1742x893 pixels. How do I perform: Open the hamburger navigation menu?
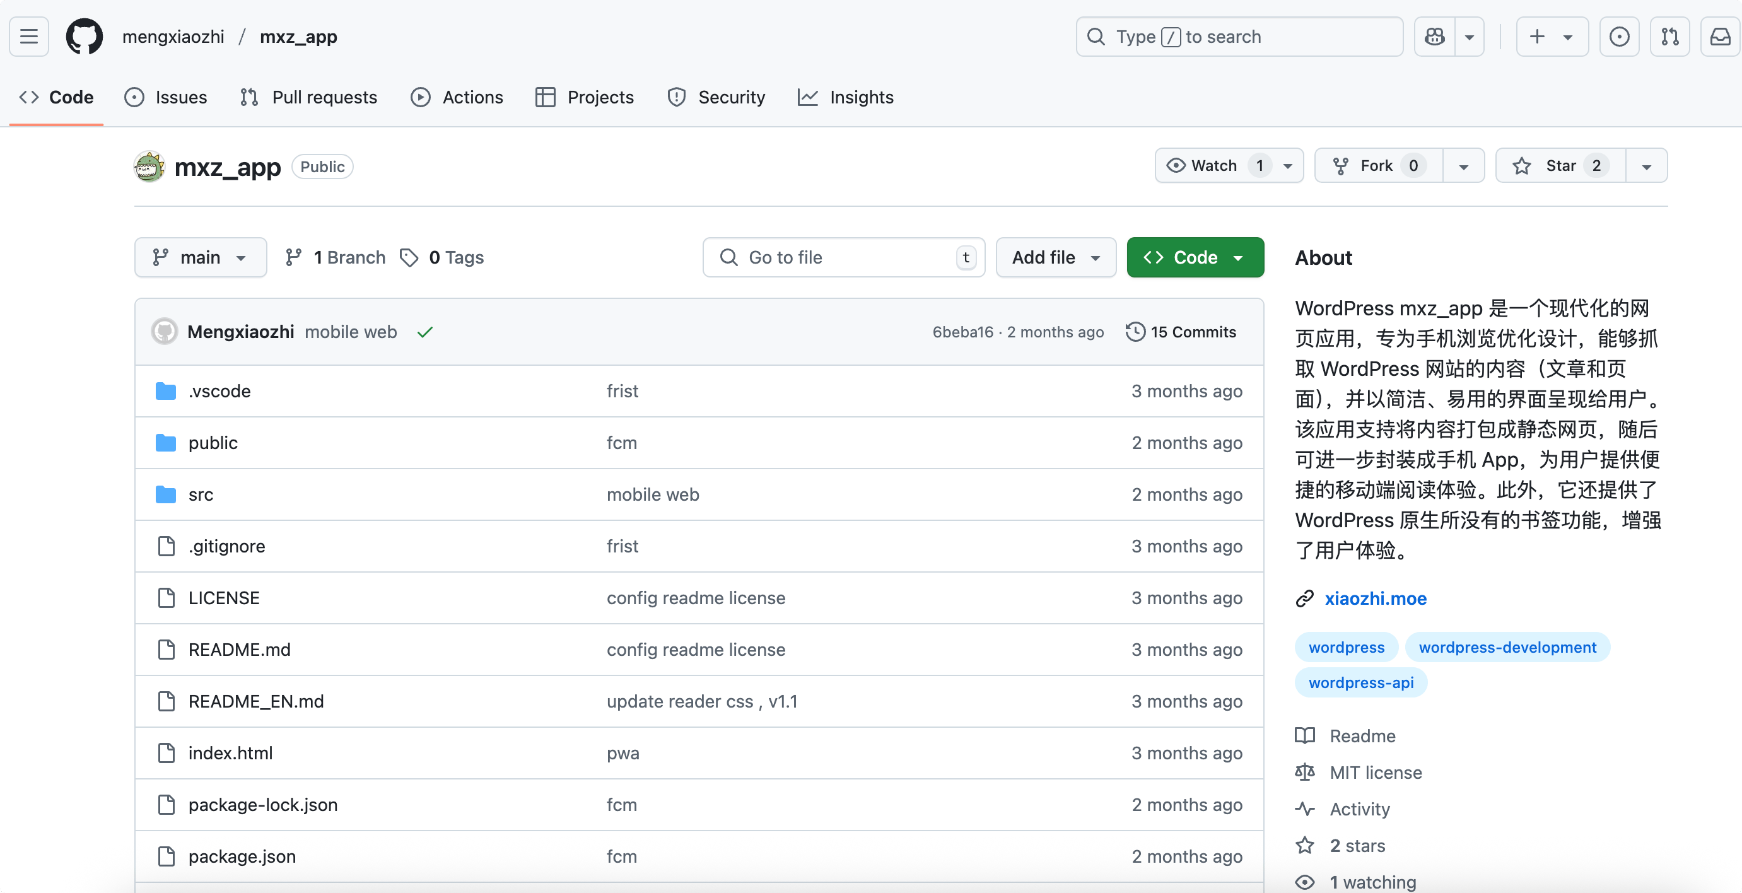pos(28,37)
